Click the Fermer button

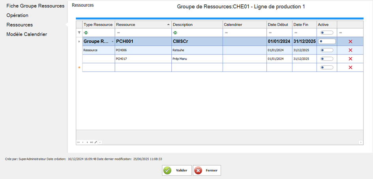[207, 170]
